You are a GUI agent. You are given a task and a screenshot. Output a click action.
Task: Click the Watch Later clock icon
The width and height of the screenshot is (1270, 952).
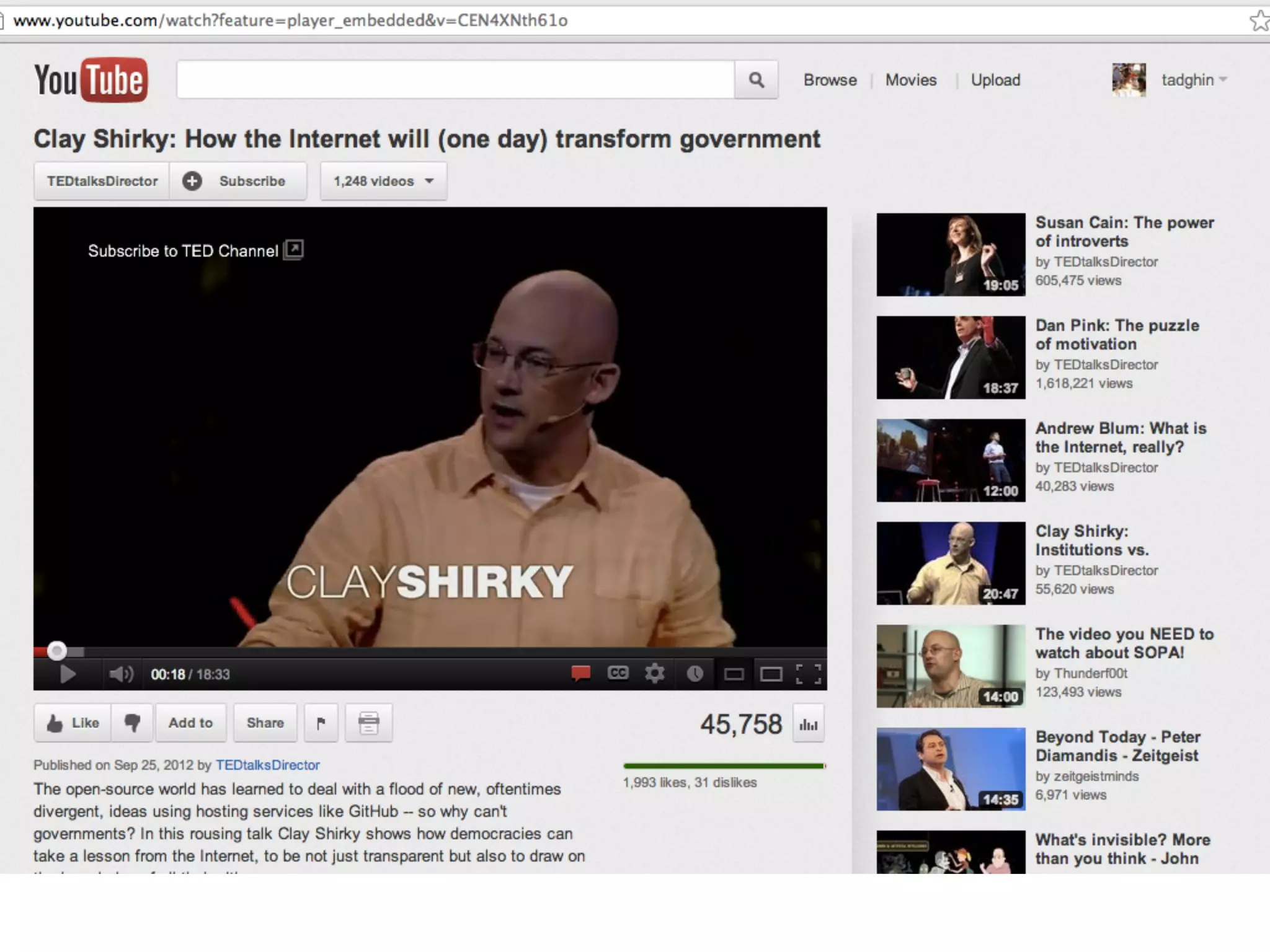click(695, 674)
